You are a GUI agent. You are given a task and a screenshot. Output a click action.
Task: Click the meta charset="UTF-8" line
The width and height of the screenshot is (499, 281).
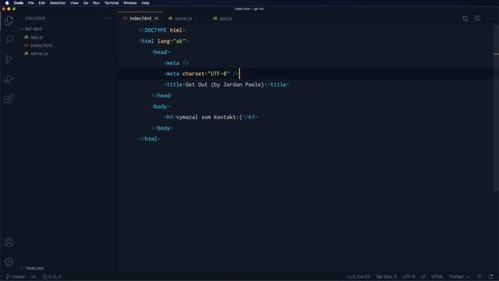coord(201,73)
